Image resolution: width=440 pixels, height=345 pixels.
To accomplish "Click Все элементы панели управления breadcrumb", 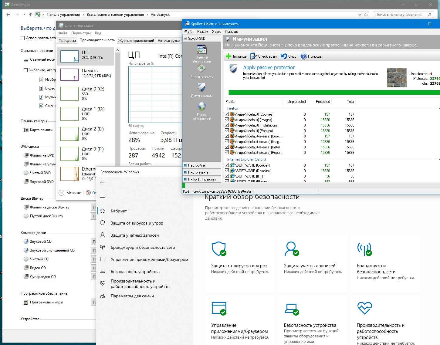I will 115,15.
